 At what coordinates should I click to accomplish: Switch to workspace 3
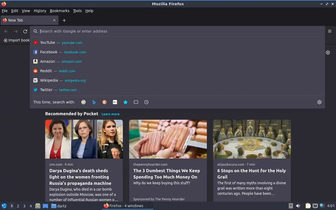(24, 206)
